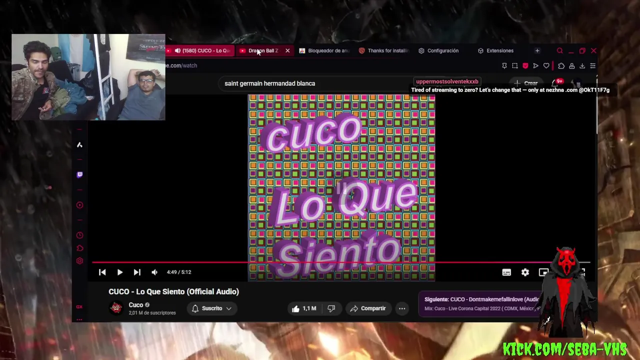Open the extensions cube icon in the toolbar

[x=561, y=65]
